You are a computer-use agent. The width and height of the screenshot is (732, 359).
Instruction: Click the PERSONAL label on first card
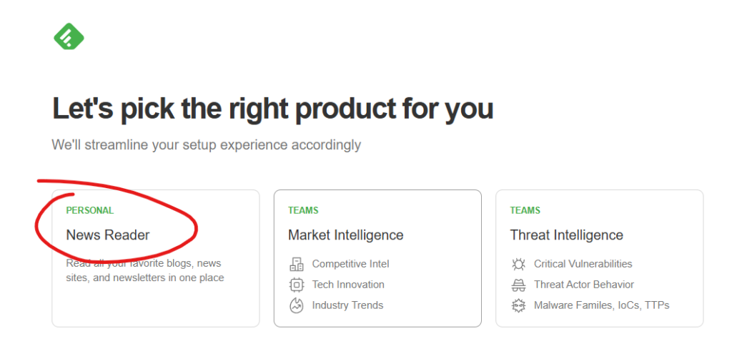[89, 210]
